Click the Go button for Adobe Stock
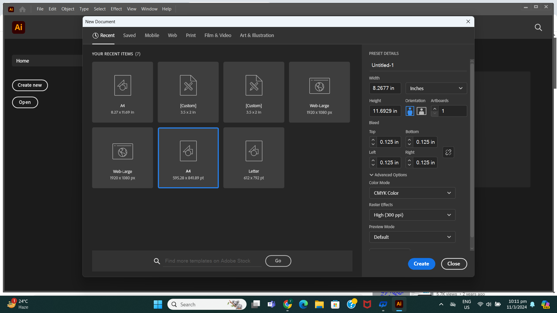The image size is (557, 313). click(x=278, y=261)
